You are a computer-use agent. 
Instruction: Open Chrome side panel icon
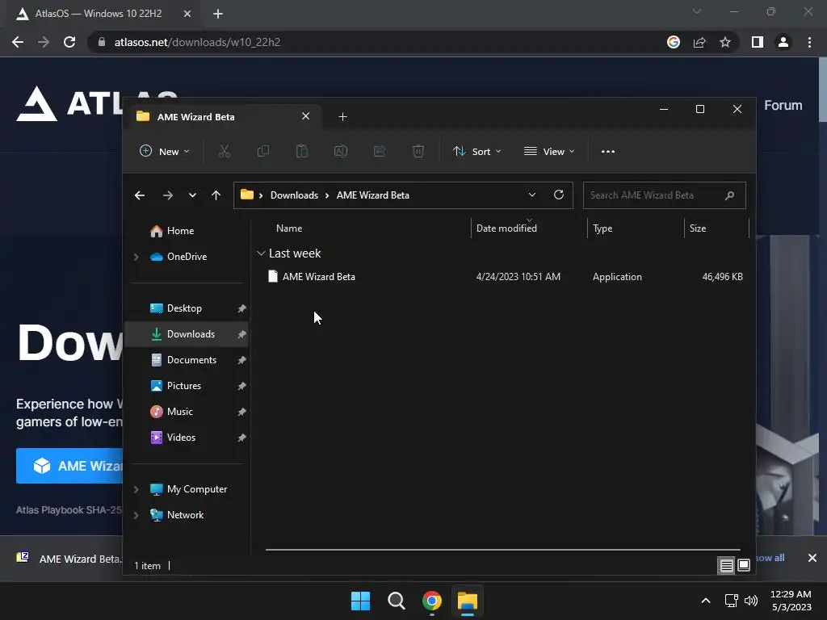(758, 42)
